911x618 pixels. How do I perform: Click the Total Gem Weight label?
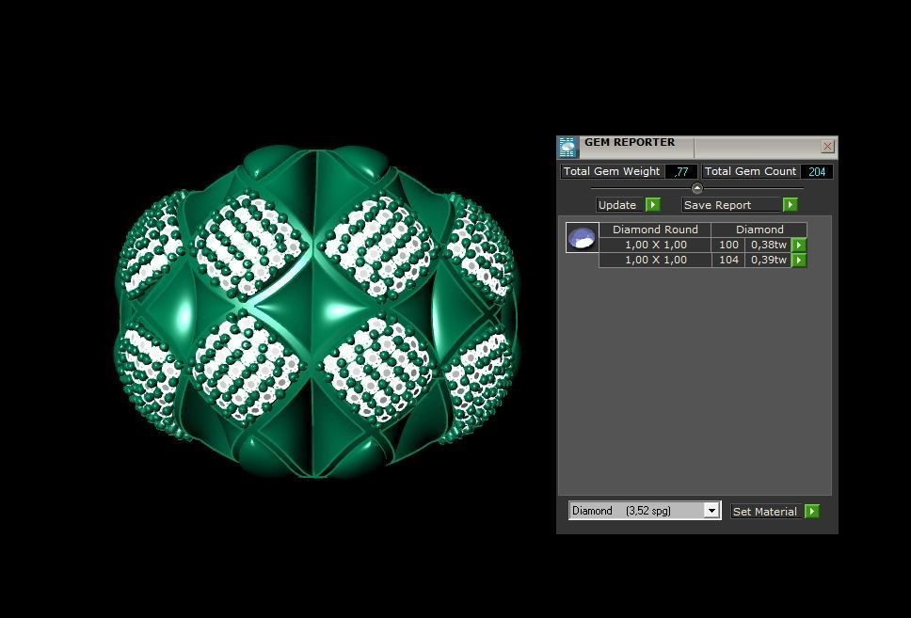click(x=612, y=171)
